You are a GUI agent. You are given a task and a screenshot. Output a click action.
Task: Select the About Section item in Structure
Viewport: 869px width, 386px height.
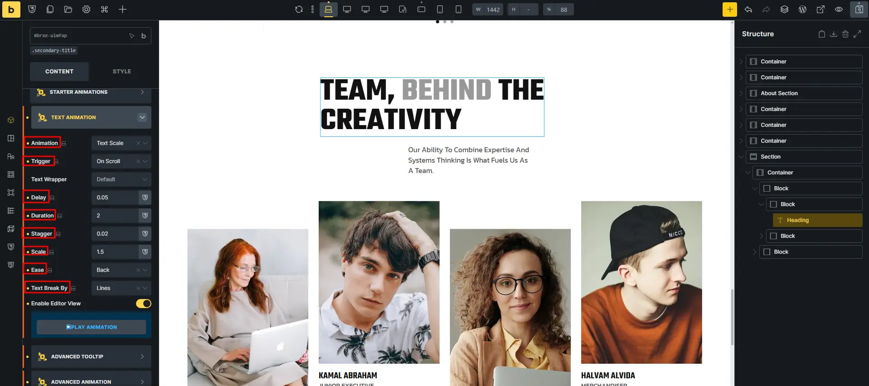804,93
